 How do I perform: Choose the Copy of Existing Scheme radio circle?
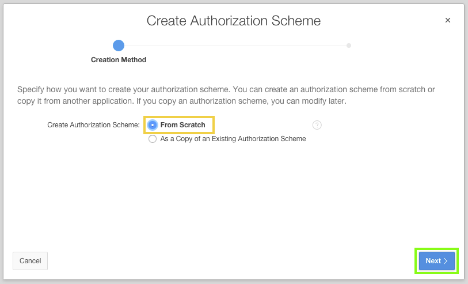pyautogui.click(x=153, y=139)
